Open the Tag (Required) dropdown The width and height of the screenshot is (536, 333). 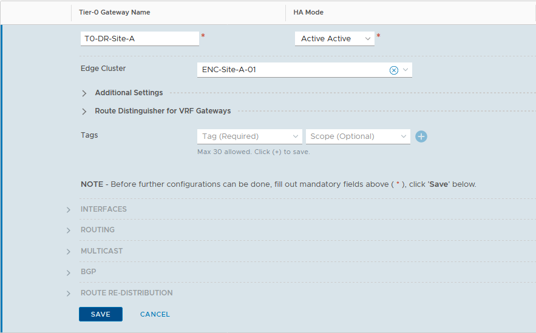click(249, 136)
